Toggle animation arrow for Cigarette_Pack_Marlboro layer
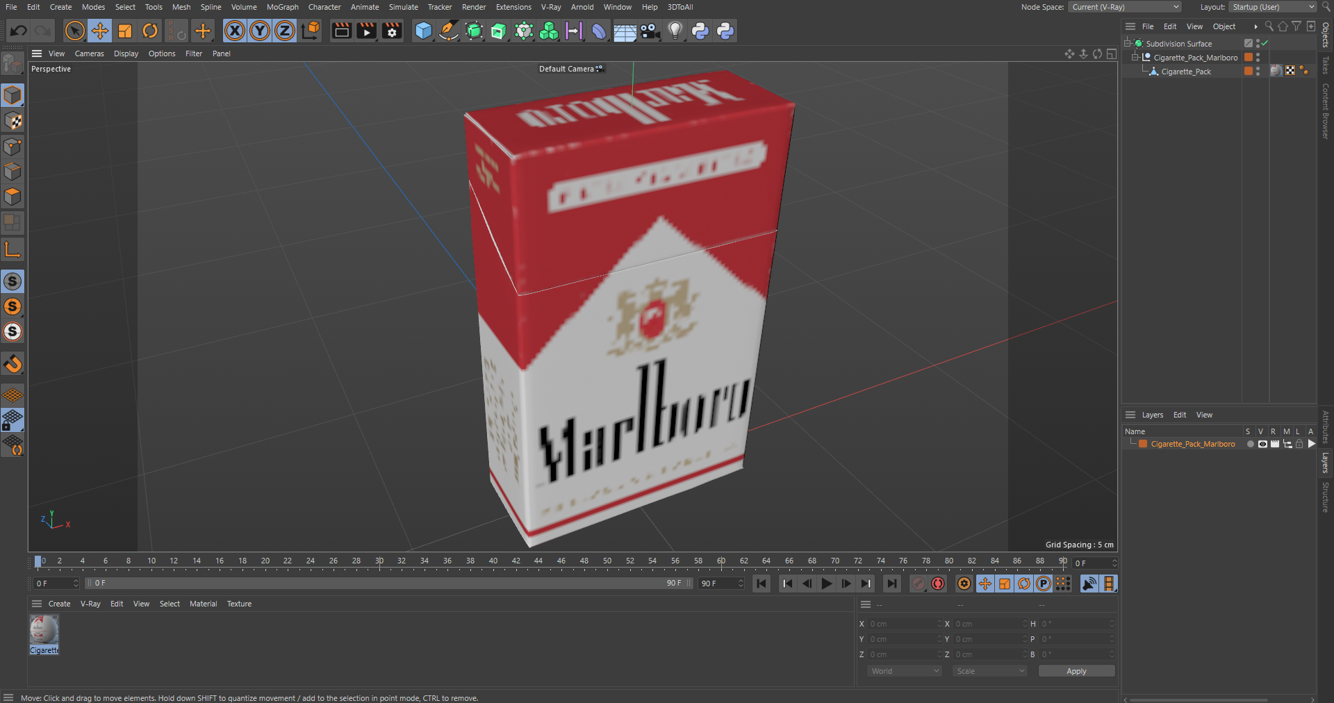The width and height of the screenshot is (1334, 703). (x=1312, y=444)
